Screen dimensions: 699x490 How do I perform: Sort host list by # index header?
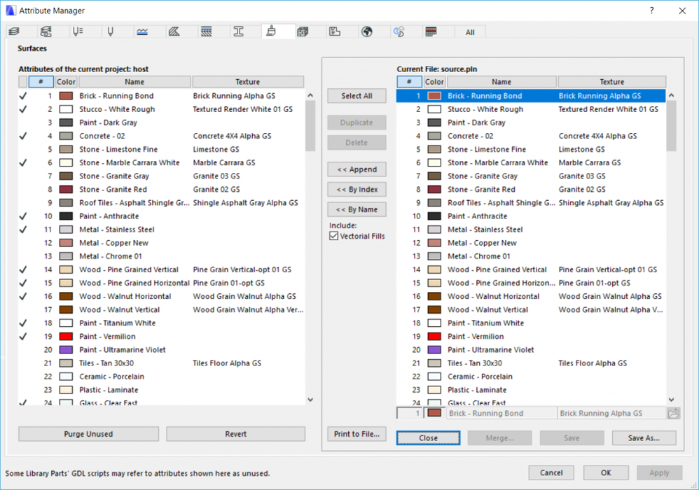pos(41,82)
